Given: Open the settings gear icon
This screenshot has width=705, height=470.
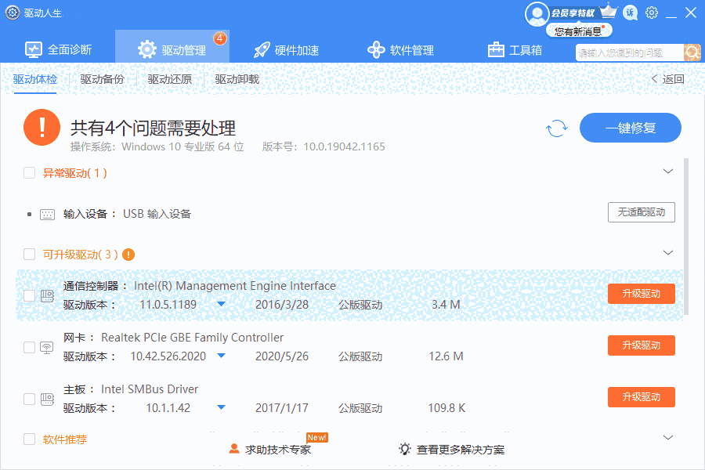Looking at the screenshot, I should pos(653,13).
